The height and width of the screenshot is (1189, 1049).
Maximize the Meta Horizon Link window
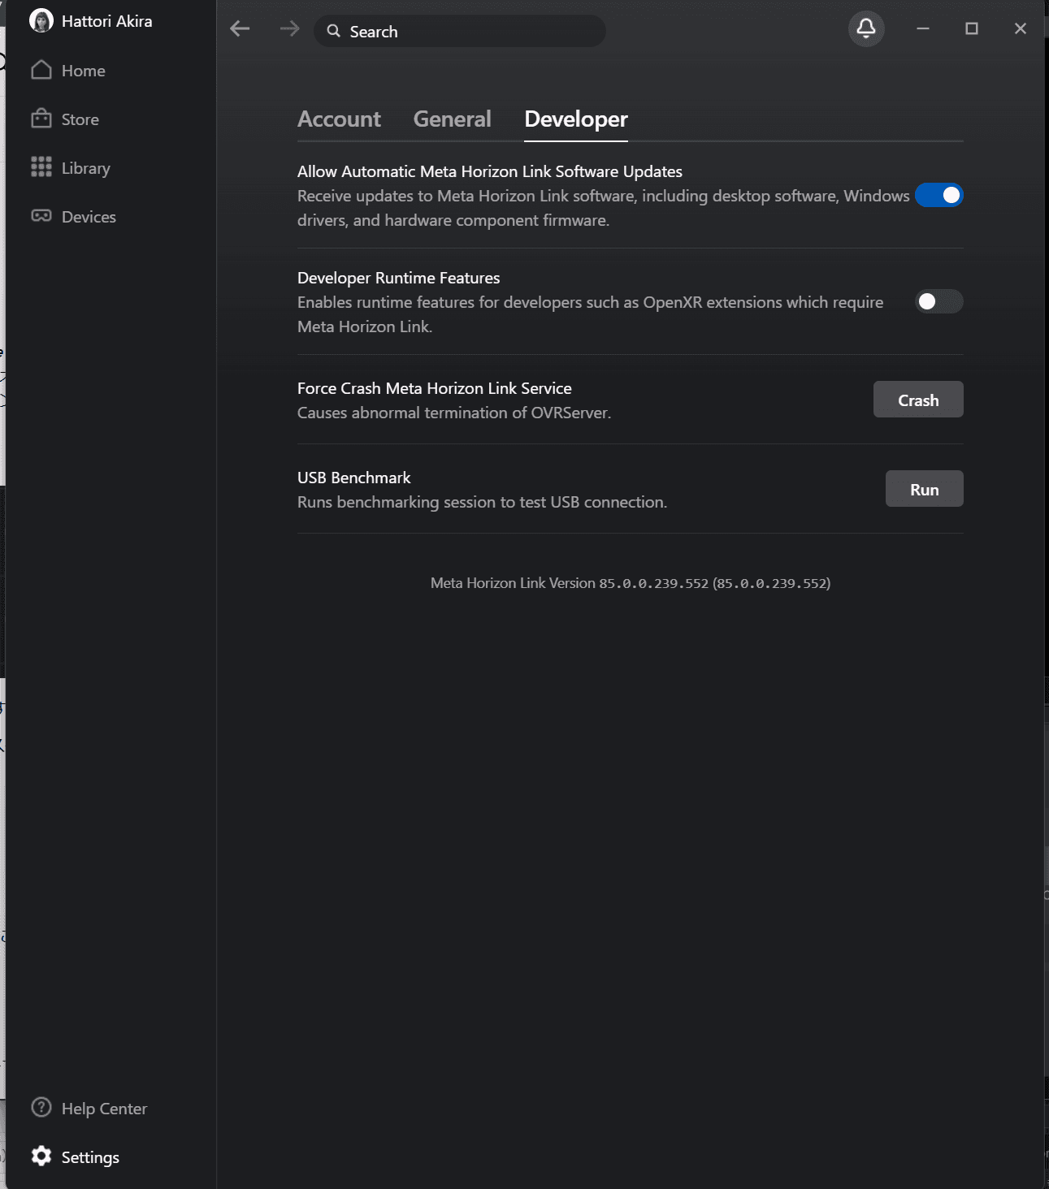coord(971,29)
